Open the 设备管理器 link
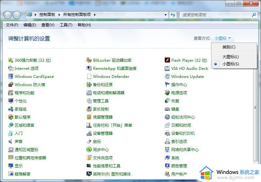The height and width of the screenshot is (182, 261). (x=103, y=134)
